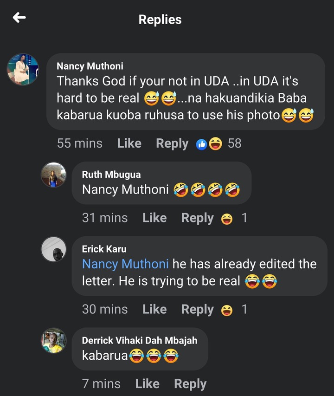Viewport: 334px width, 396px height.
Task: Reply to Derrick Vihaki Dah Mbajah's comment
Action: tap(190, 384)
